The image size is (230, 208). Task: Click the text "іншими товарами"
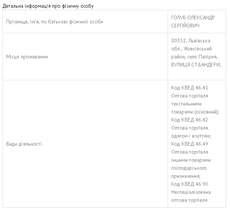point(191,160)
